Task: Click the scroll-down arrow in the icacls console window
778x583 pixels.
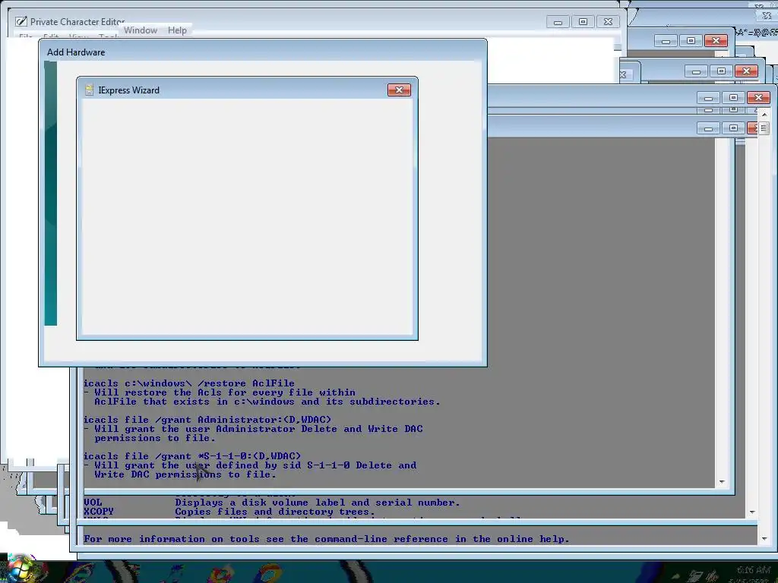Action: (x=722, y=482)
